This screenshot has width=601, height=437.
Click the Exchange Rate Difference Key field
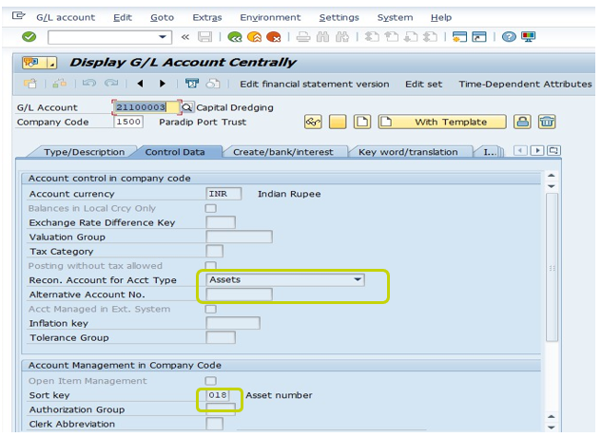221,222
